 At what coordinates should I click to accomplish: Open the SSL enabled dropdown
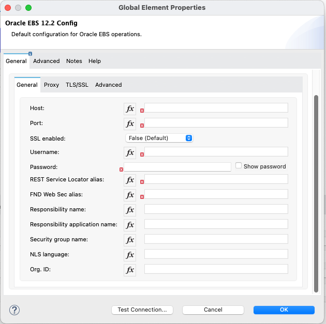159,138
